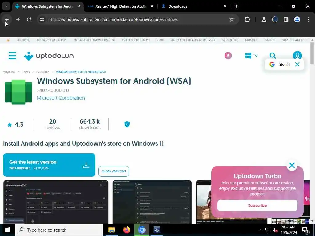The height and width of the screenshot is (236, 315).
Task: Open first screenshot of Subsystem for Android
Action: pos(56,202)
